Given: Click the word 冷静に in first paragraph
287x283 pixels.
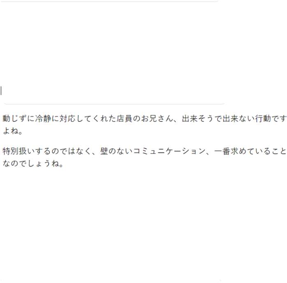Looking at the screenshot, I should [47, 118].
